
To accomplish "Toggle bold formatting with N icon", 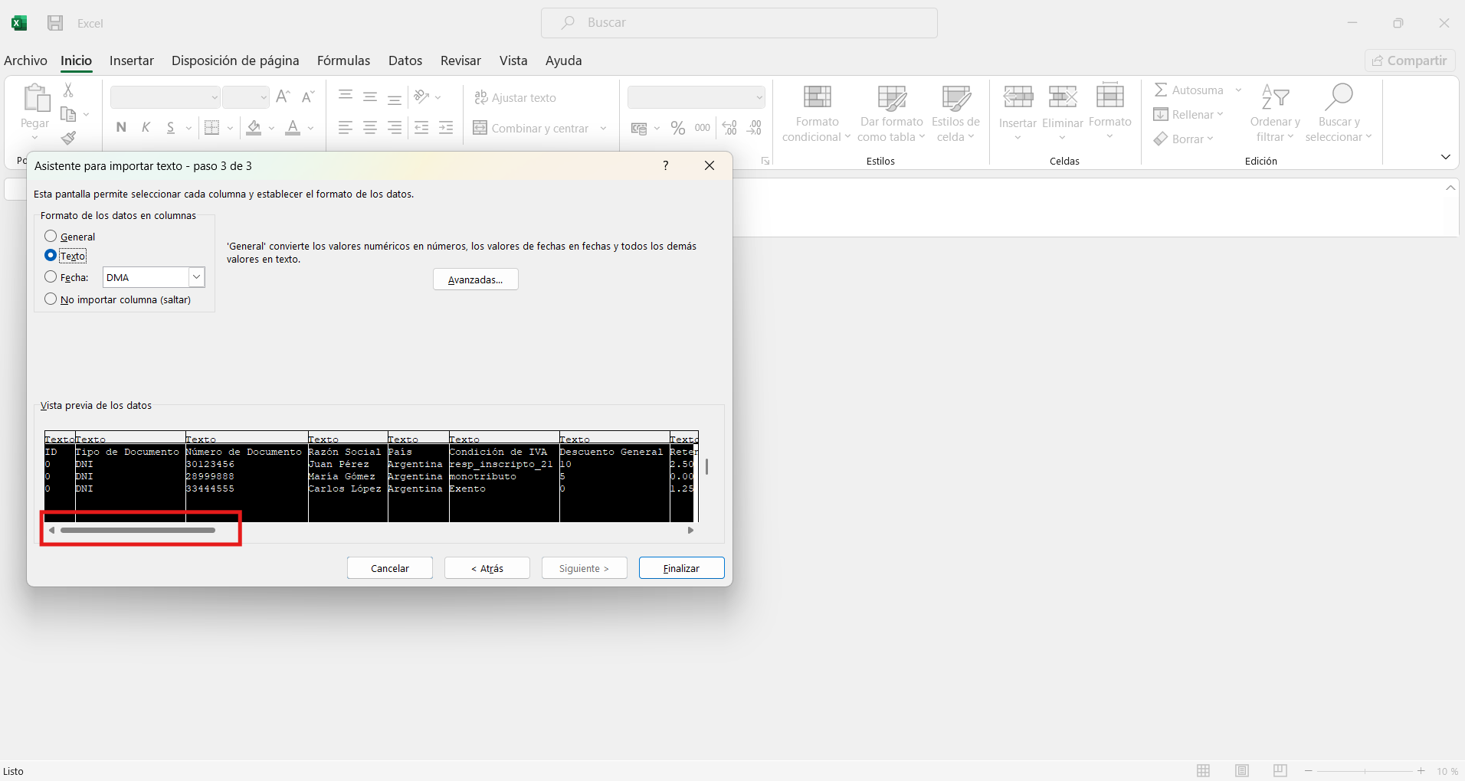I will (x=121, y=128).
